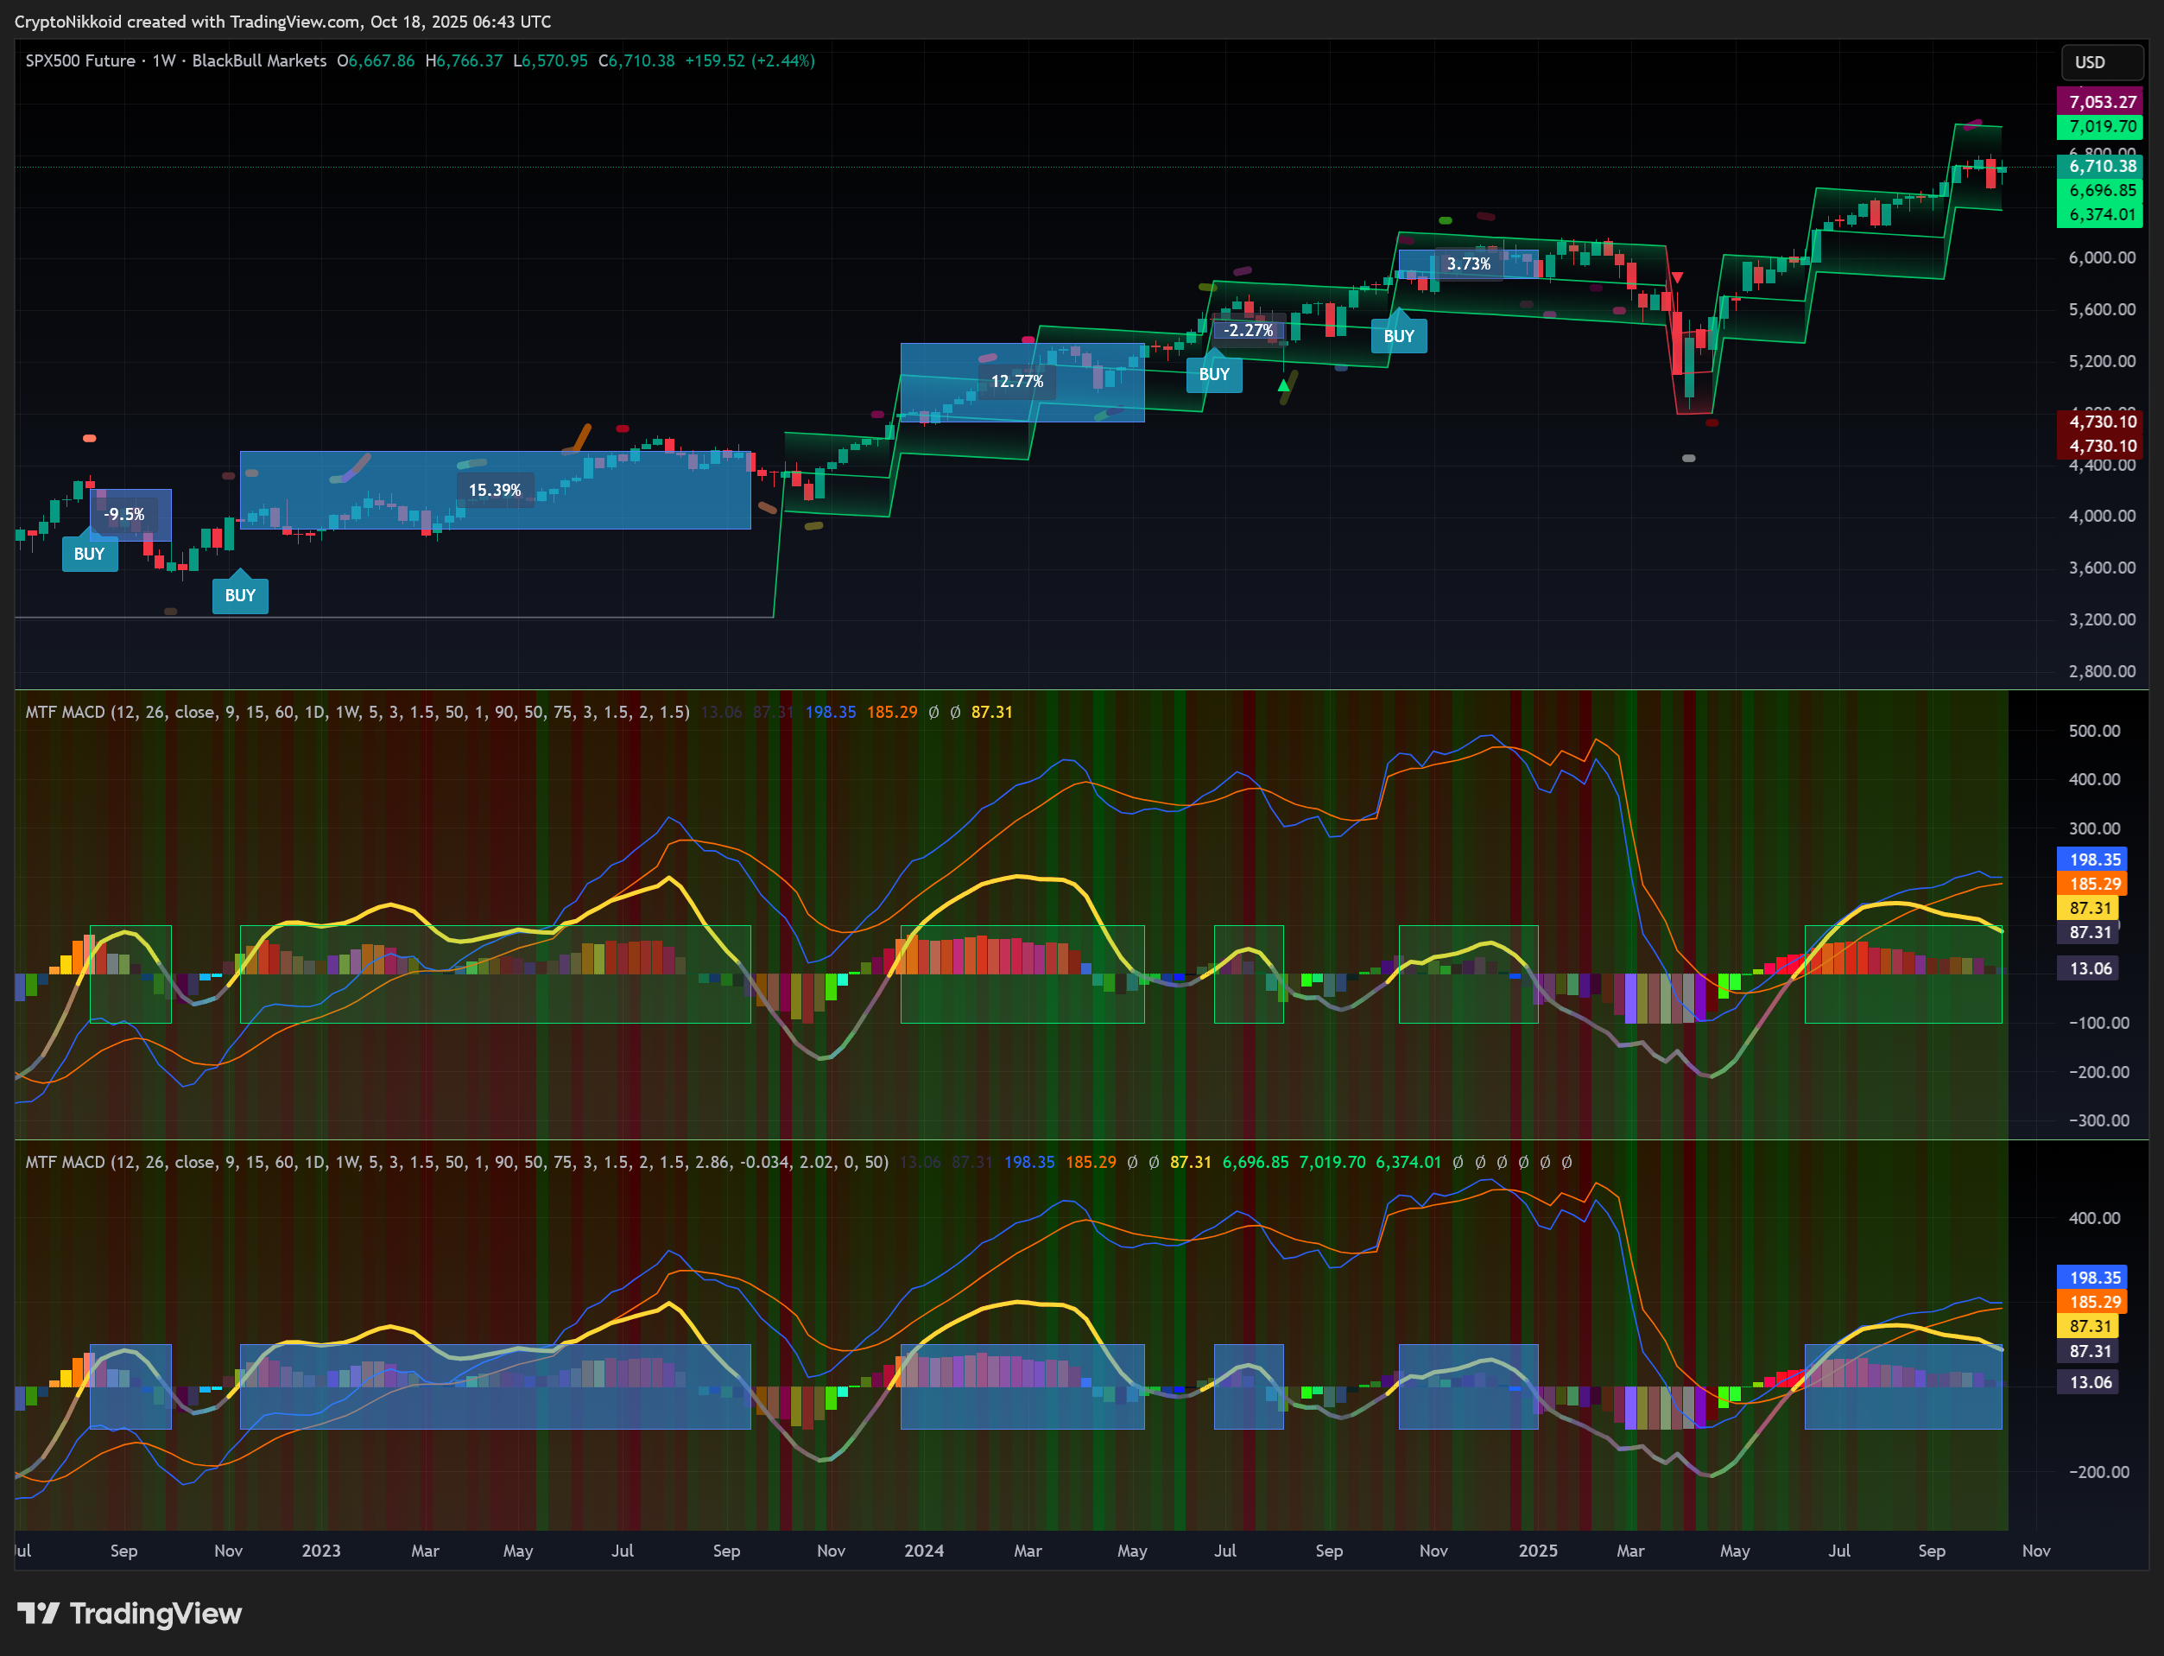The image size is (2164, 1656).
Task: Click the symbol title SPX500 Future
Action: click(81, 61)
